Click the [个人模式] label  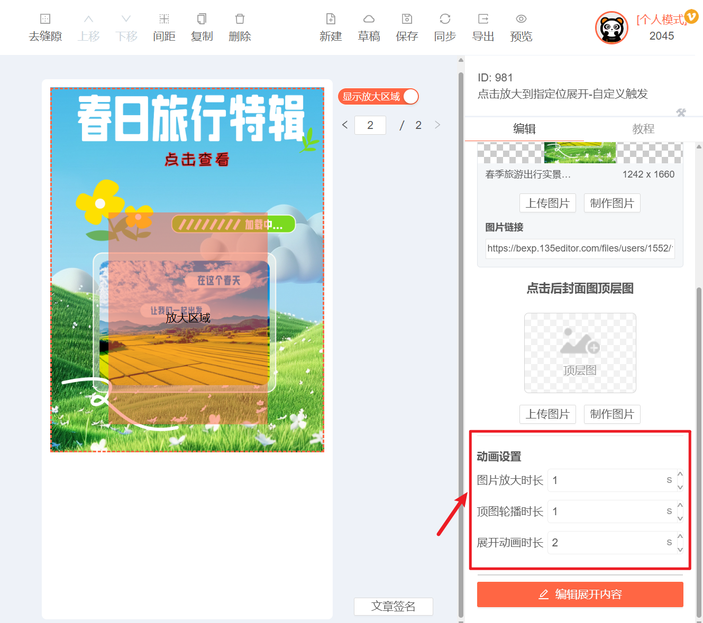[x=661, y=20]
